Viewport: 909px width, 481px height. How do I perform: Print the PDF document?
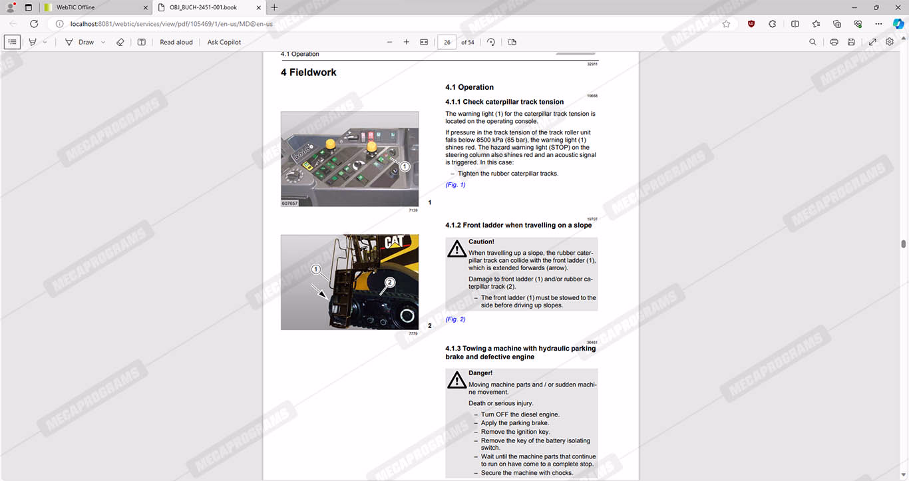click(x=834, y=42)
